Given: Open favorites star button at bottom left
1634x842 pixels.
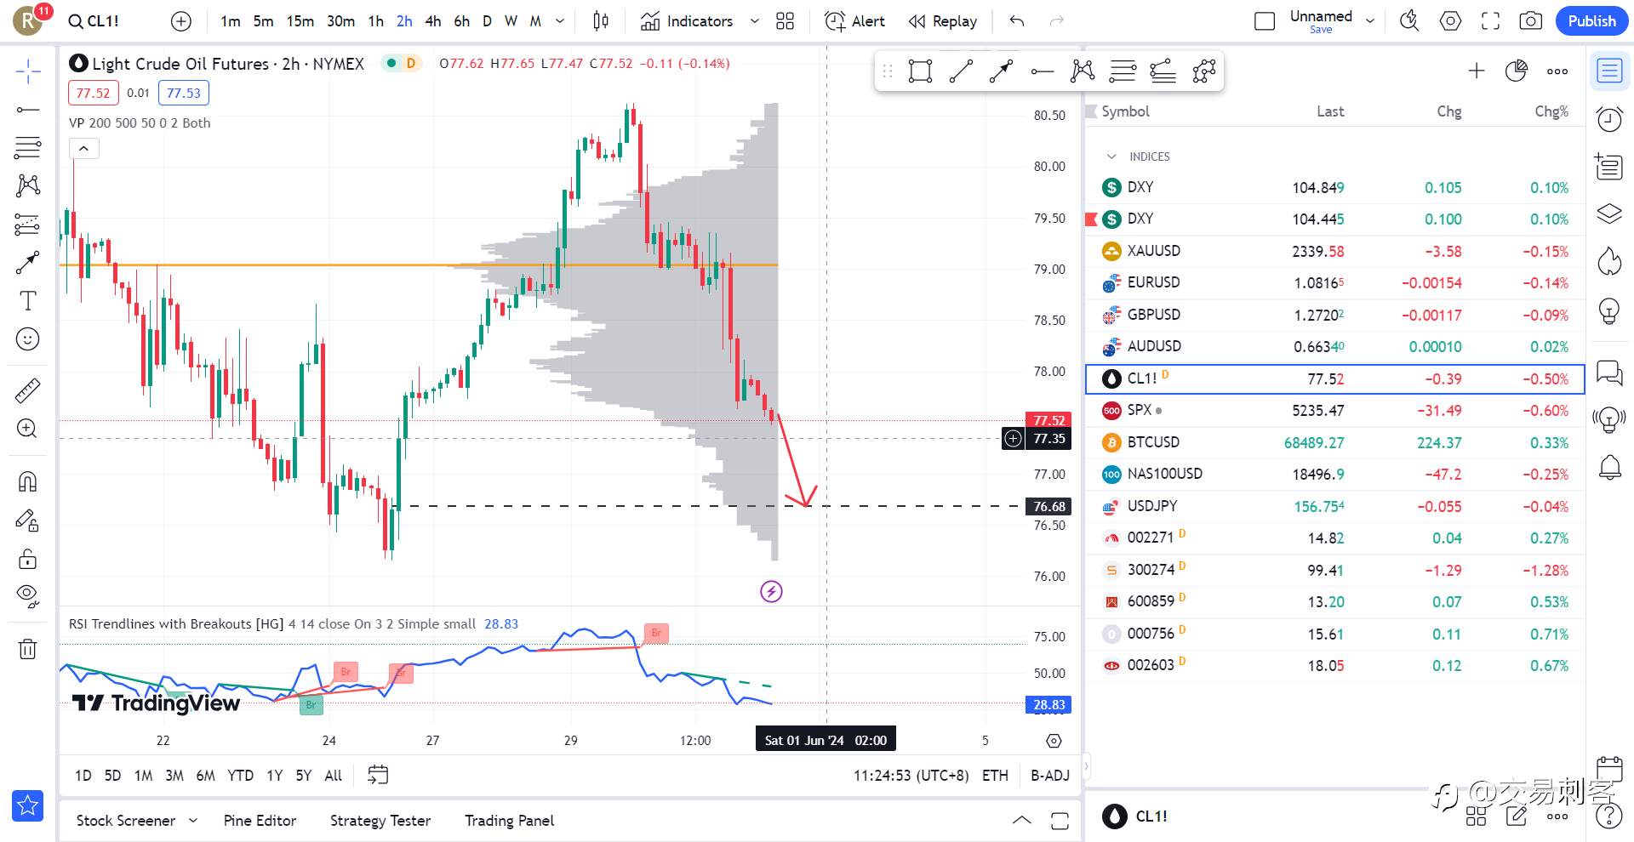Looking at the screenshot, I should coord(28,805).
